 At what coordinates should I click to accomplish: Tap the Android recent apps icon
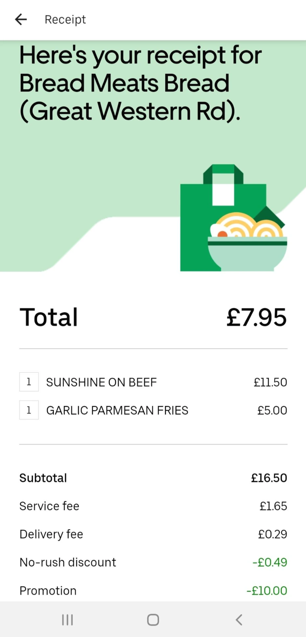coord(67,620)
